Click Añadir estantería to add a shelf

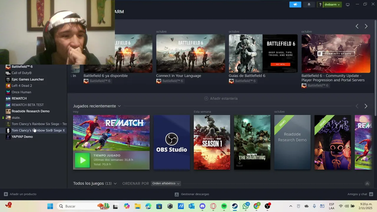point(221,98)
